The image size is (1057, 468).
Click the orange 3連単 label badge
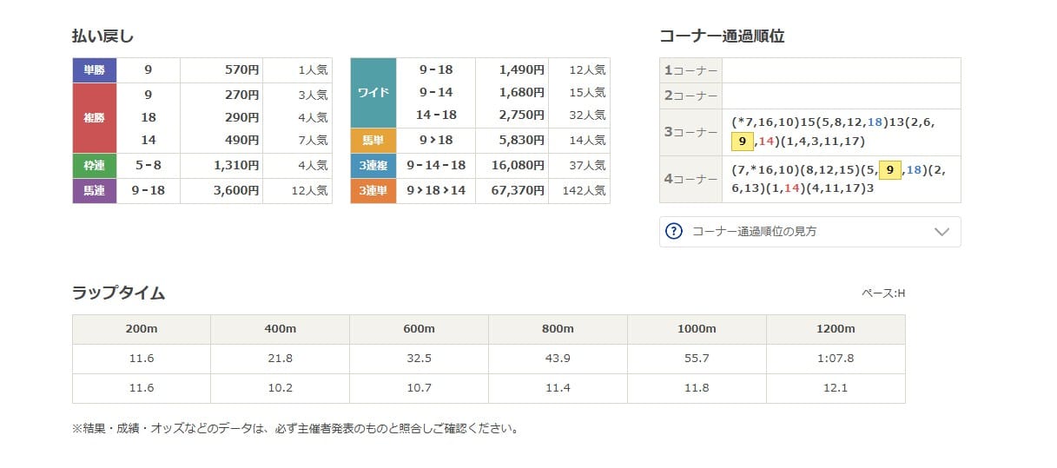[373, 190]
